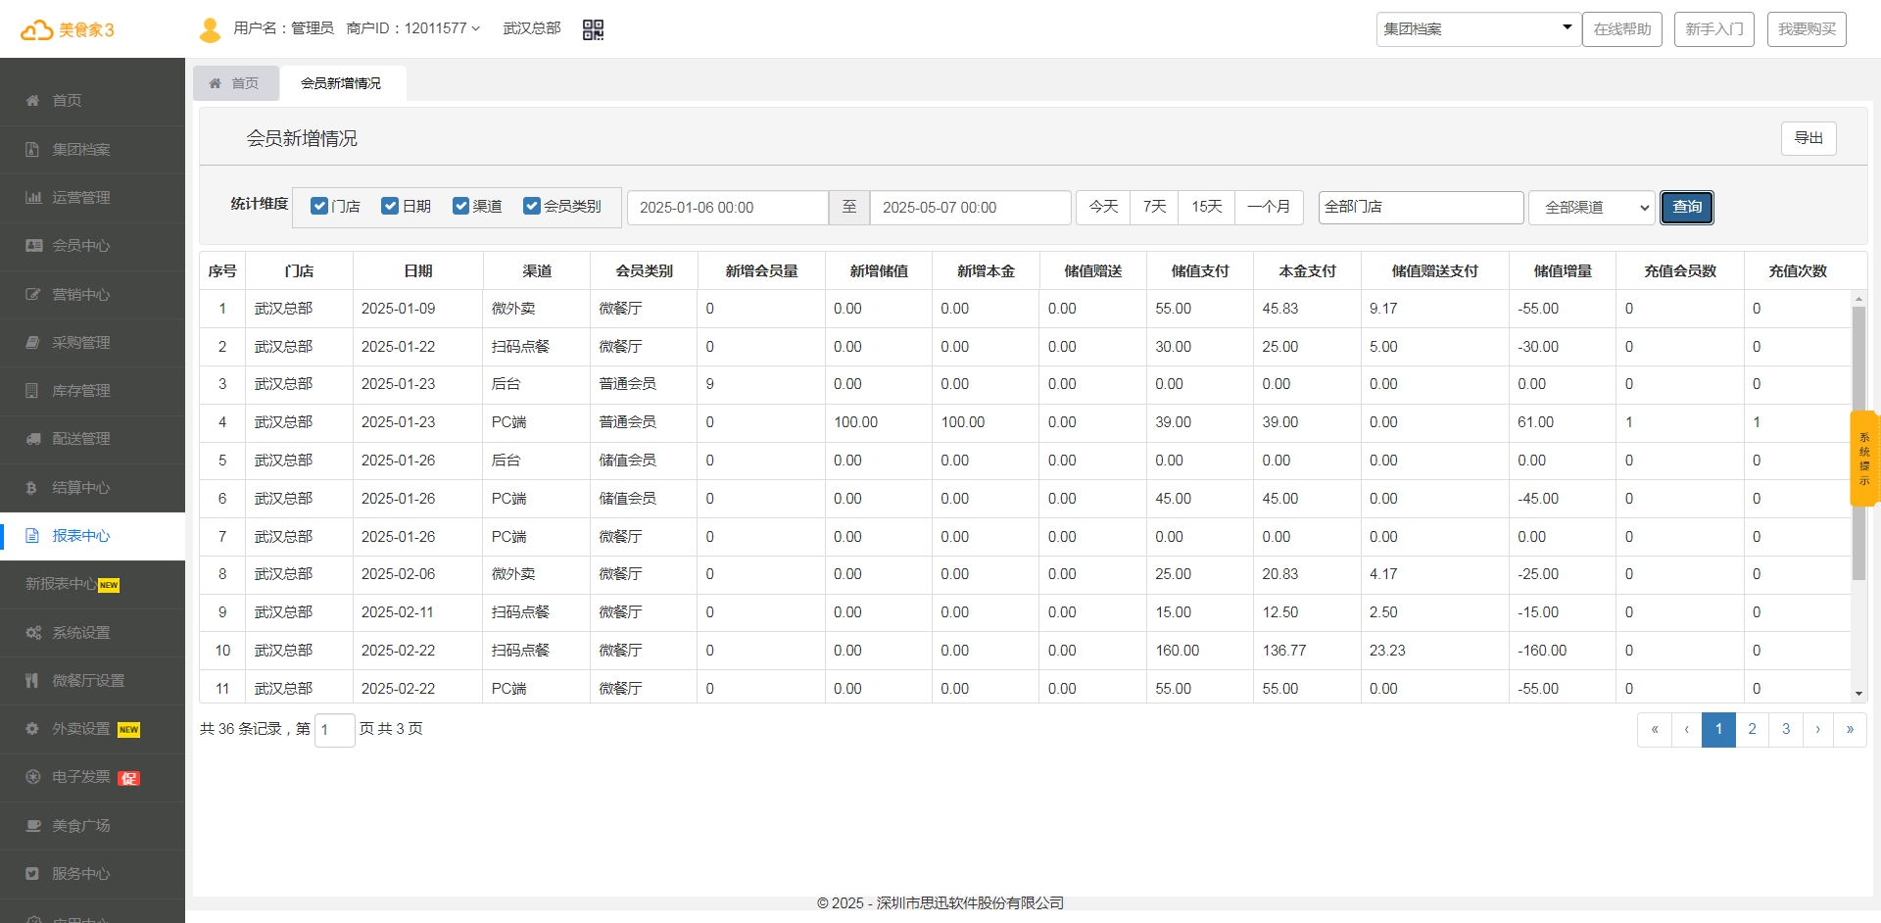This screenshot has height=923, width=1881.
Task: Click the scrollbar down arrow of table
Action: 1858,694
